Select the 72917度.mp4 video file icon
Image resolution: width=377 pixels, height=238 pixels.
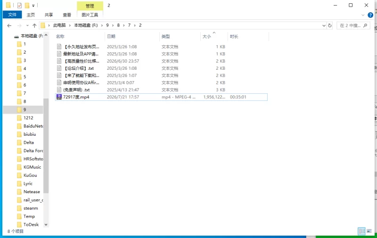[59, 97]
